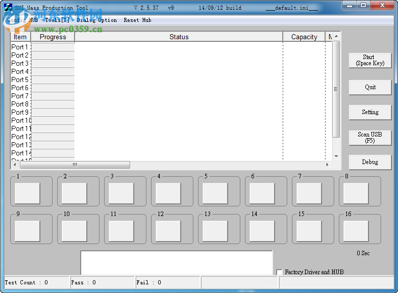Click the vertical scrollbar thumb
Viewport: 398px width, 293px height.
click(x=336, y=89)
